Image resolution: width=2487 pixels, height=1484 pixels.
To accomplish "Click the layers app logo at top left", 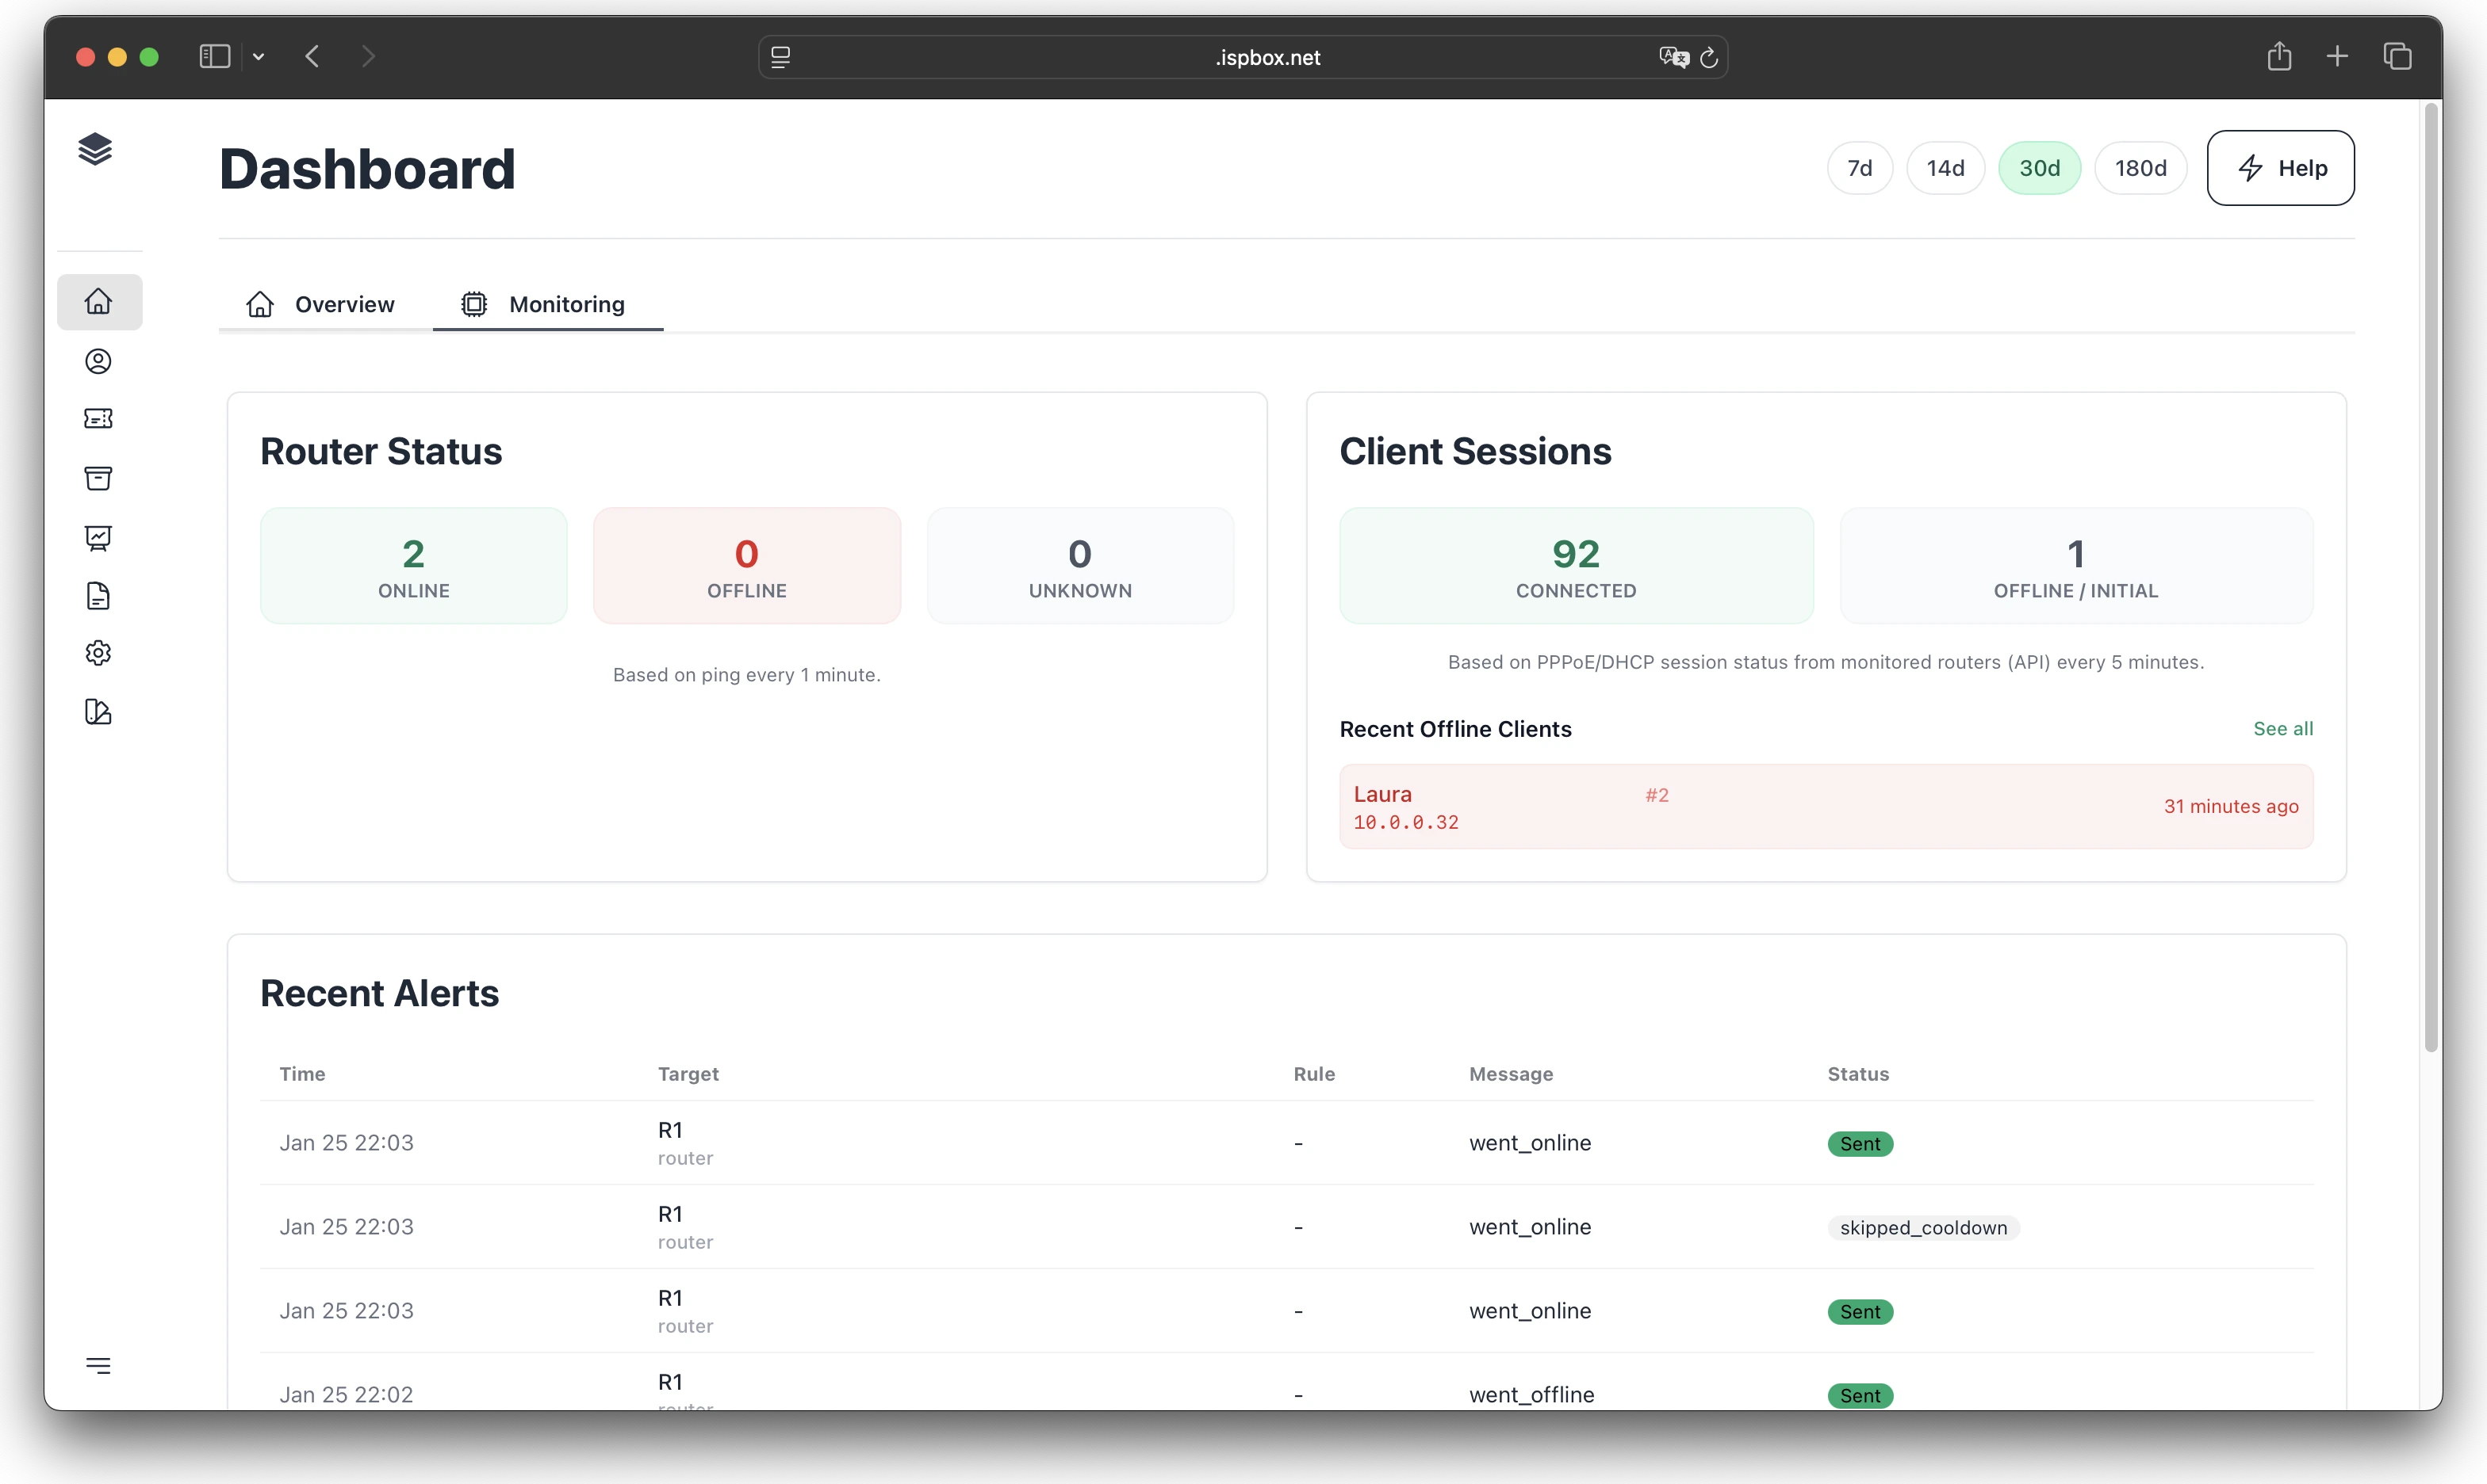I will [x=95, y=149].
